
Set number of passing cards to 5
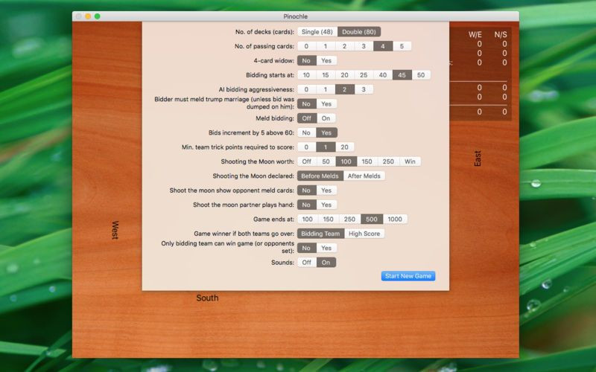click(402, 46)
